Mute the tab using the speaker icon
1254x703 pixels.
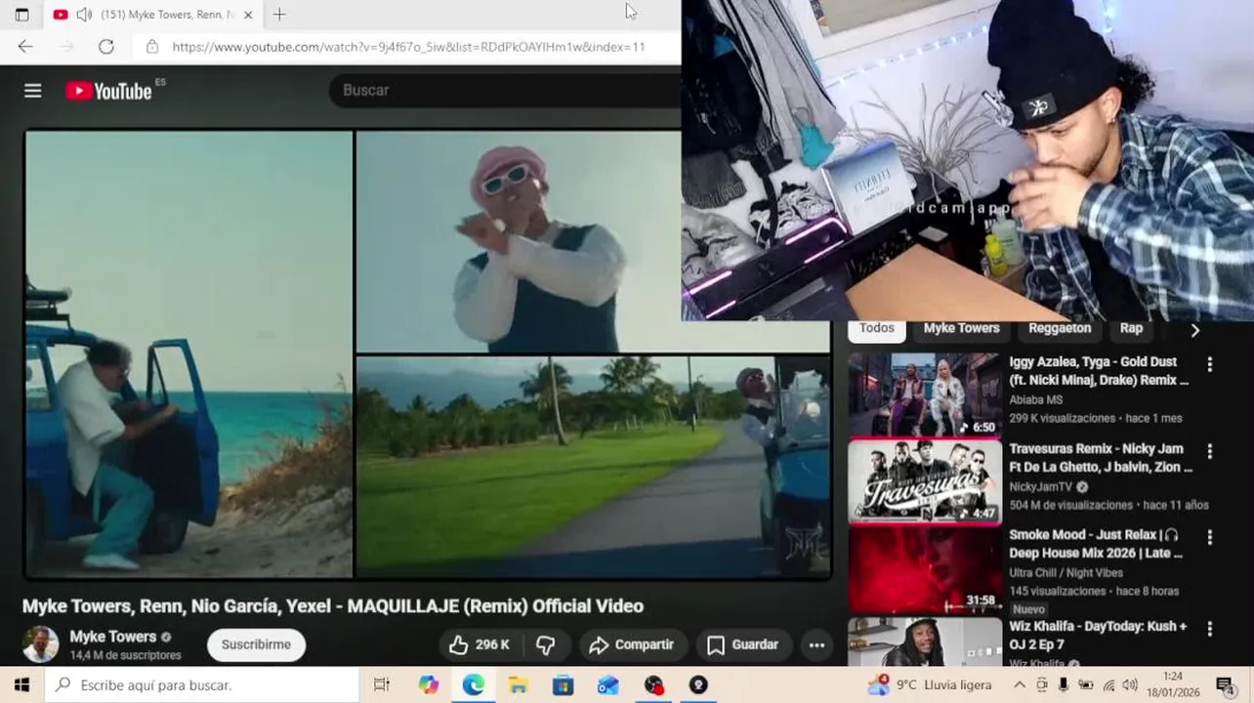click(x=84, y=15)
